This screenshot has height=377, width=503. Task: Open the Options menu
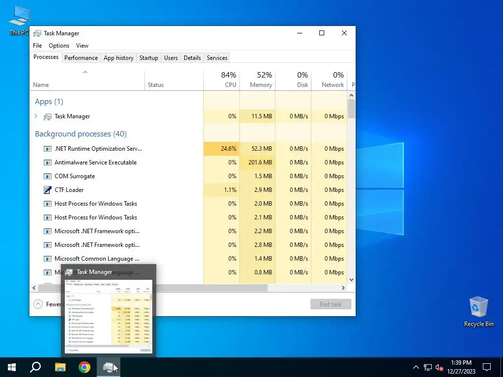[x=59, y=46]
